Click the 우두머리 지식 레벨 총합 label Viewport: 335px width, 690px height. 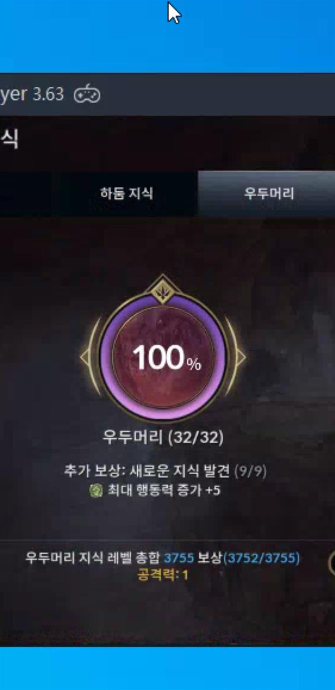coord(93,558)
